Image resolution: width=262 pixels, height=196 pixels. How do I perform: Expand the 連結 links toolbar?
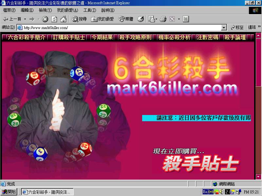[x=254, y=27]
